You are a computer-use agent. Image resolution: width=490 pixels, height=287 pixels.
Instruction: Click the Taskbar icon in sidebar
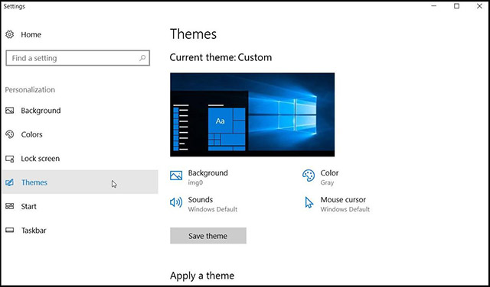pyautogui.click(x=10, y=231)
